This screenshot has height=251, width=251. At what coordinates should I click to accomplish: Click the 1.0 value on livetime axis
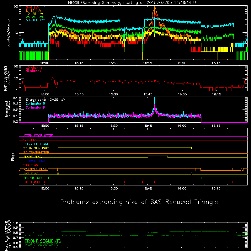(x=15, y=223)
